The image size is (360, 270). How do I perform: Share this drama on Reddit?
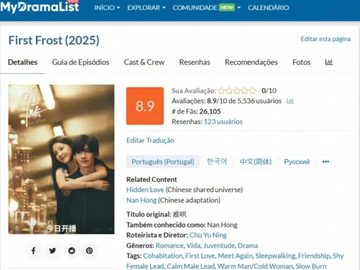point(72,250)
